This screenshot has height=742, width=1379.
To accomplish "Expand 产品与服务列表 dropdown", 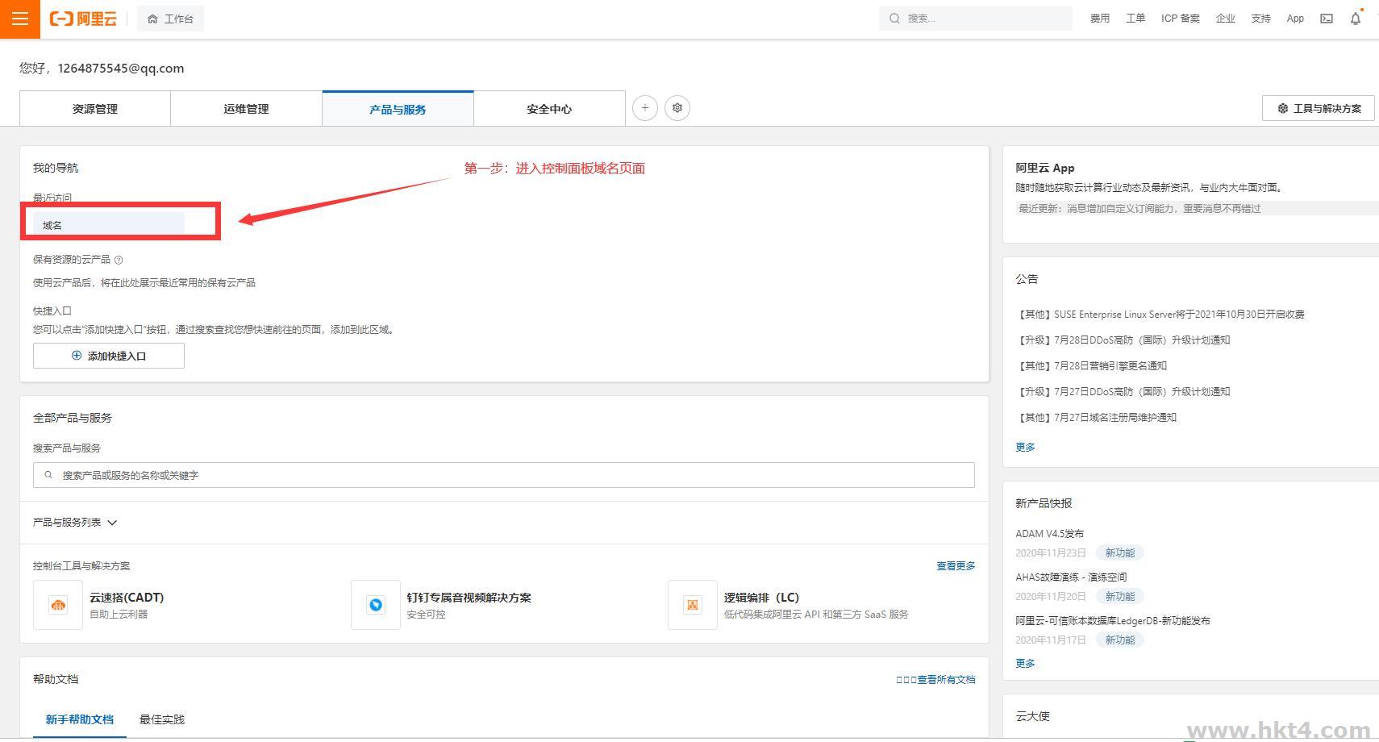I will pyautogui.click(x=75, y=523).
